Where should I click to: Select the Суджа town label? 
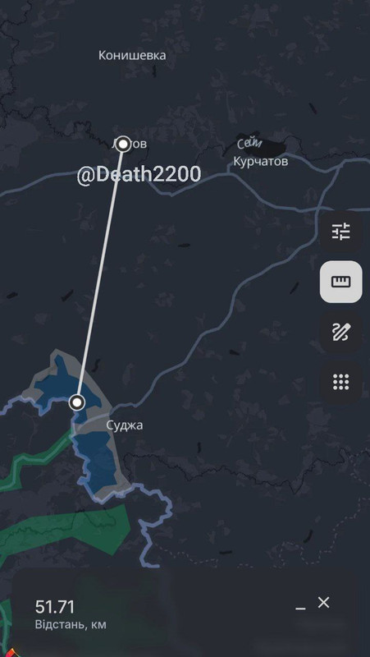click(125, 425)
